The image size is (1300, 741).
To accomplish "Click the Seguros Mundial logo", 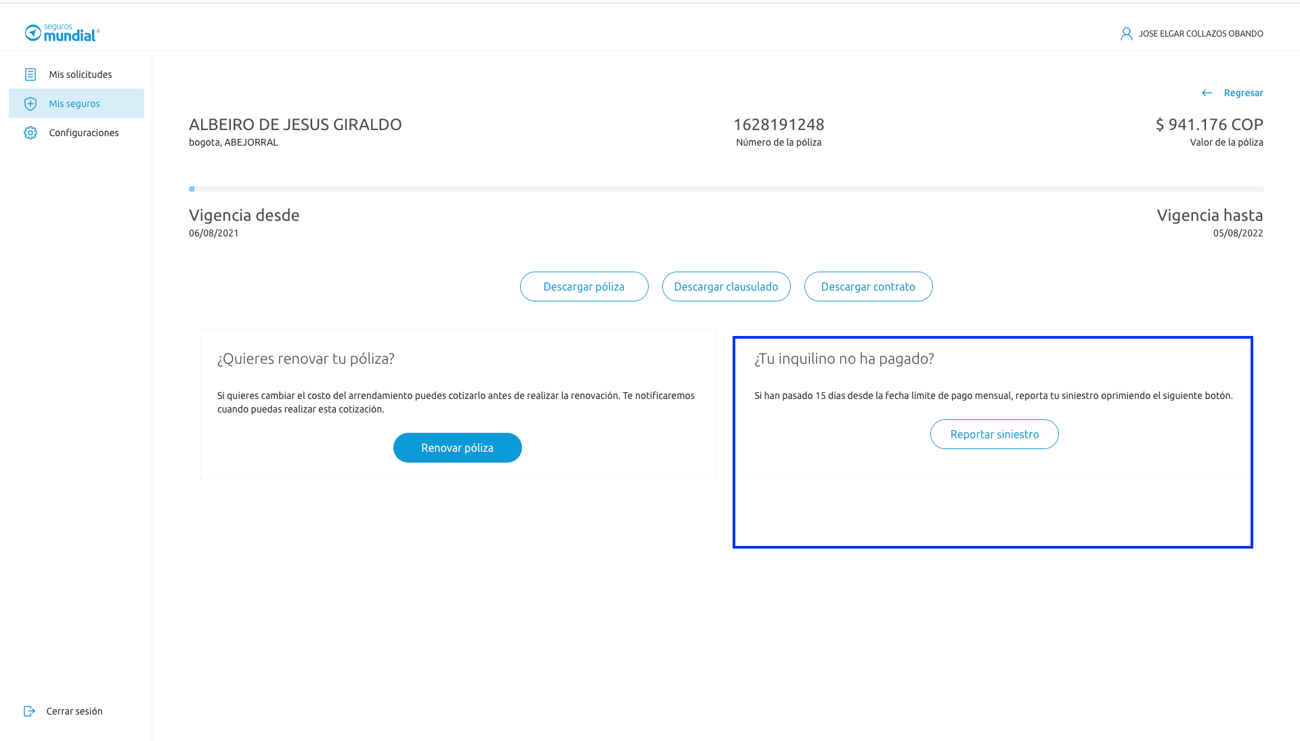I will [62, 33].
